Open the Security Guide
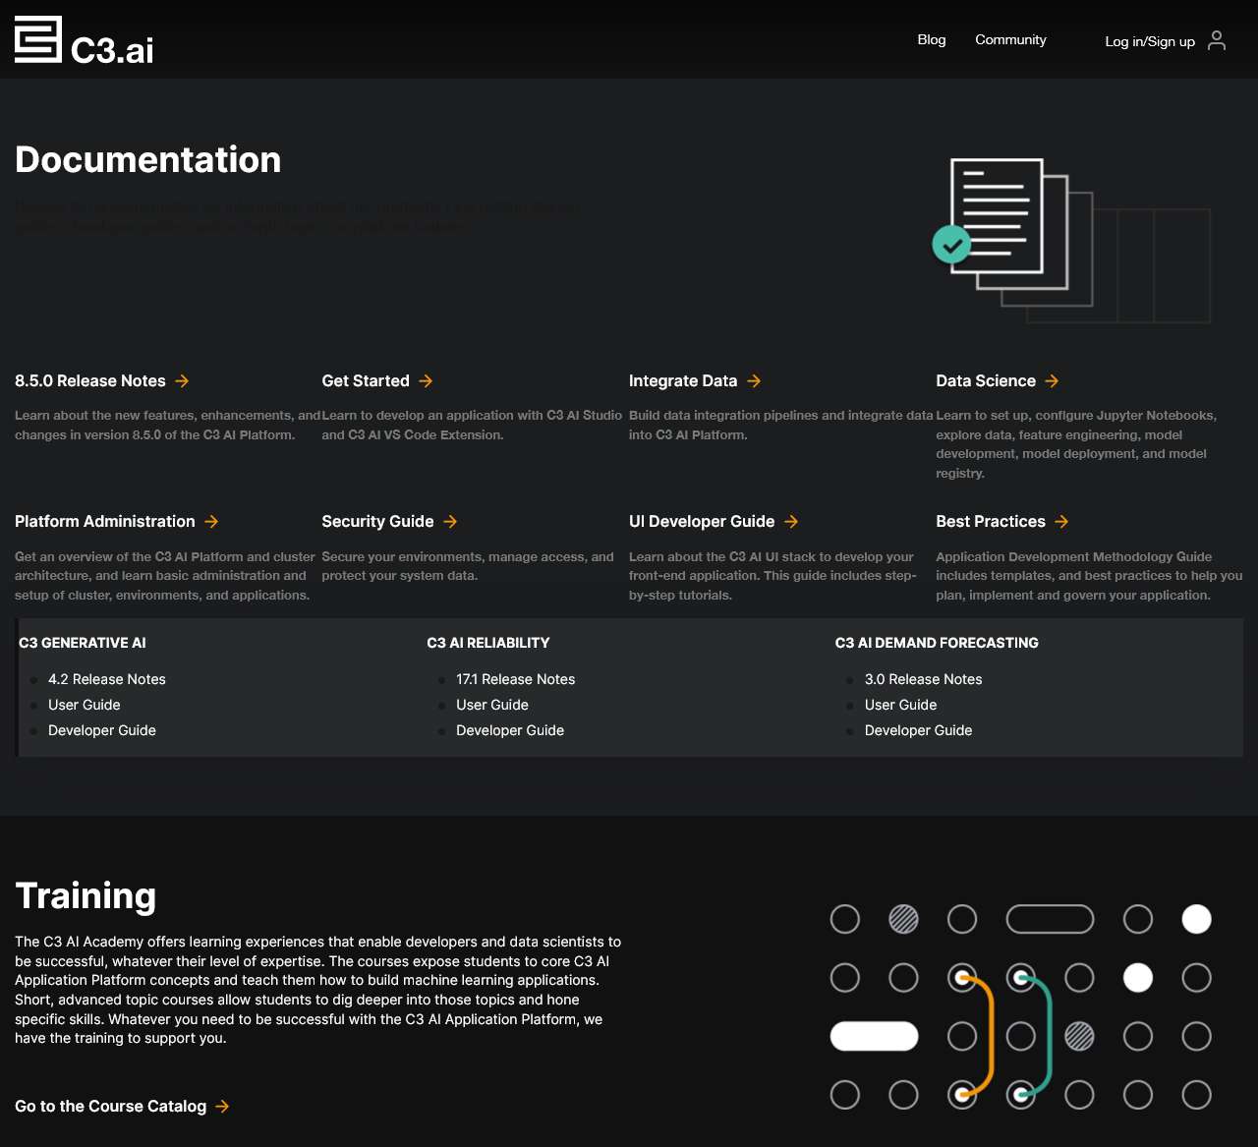 pos(377,522)
